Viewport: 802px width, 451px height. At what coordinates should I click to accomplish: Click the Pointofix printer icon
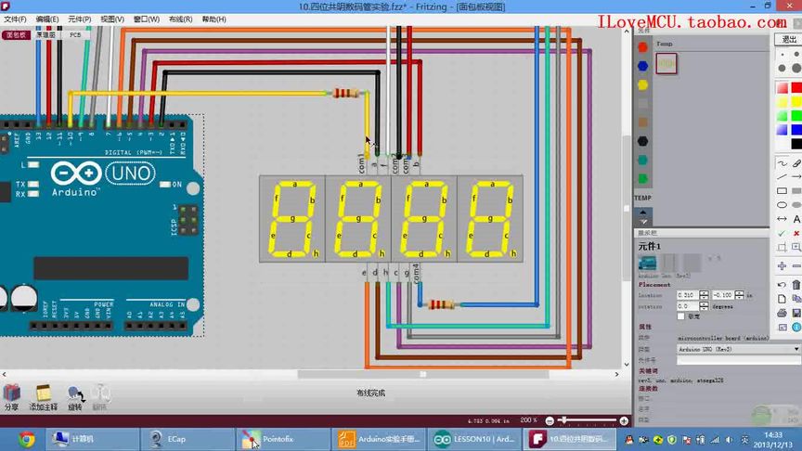click(782, 313)
